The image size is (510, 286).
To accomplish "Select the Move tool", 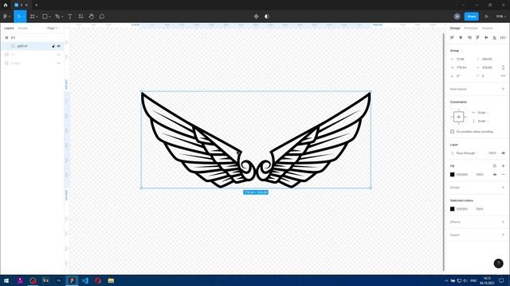I will [18, 16].
